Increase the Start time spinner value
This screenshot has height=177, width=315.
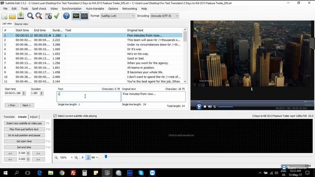click(x=24, y=92)
